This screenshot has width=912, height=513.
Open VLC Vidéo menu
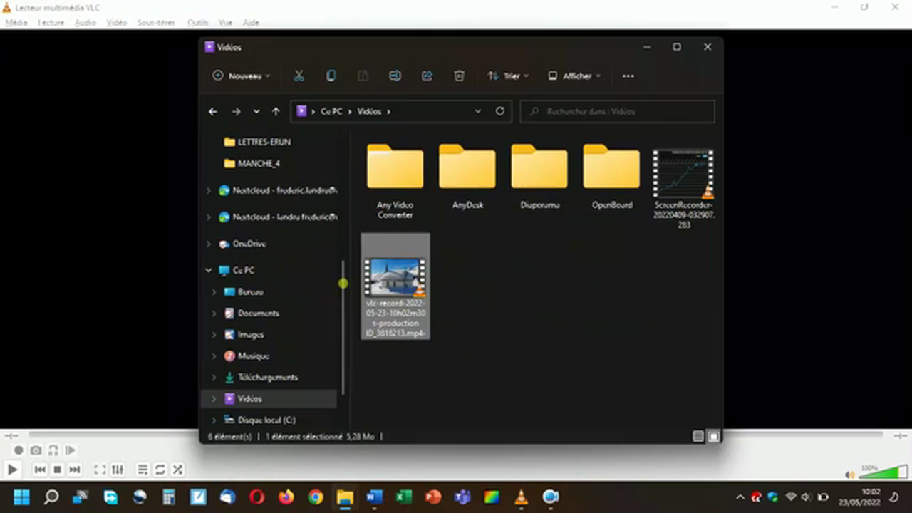pos(116,23)
